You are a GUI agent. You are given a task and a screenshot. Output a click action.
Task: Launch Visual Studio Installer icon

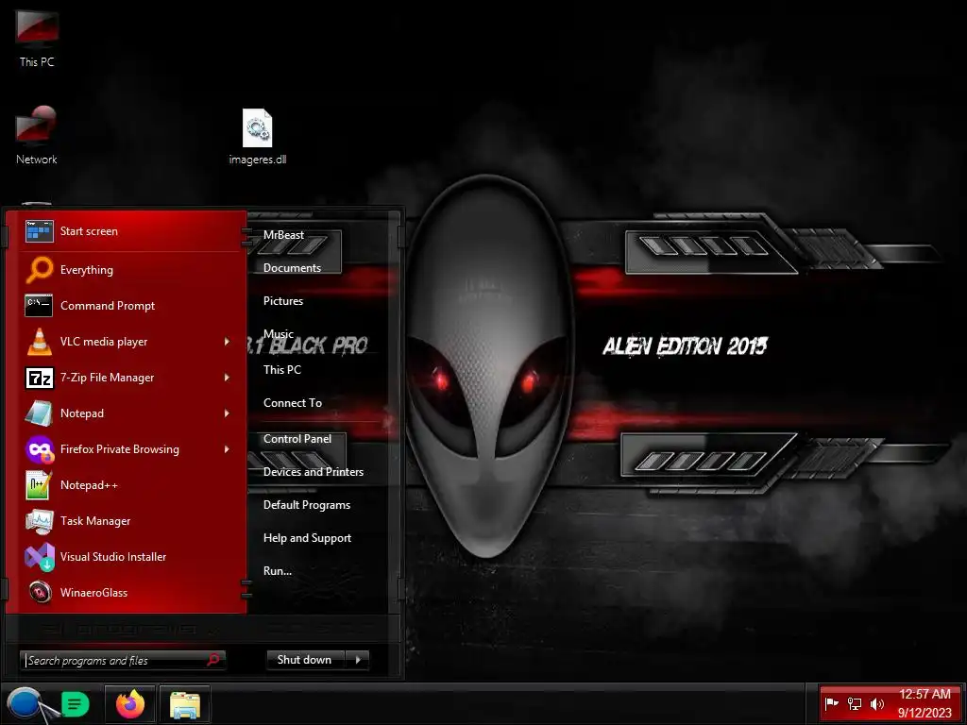(40, 557)
